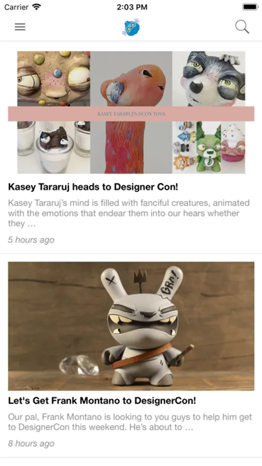
Task: Tap the Kasey Tararuj article excerpt text
Action: click(129, 213)
